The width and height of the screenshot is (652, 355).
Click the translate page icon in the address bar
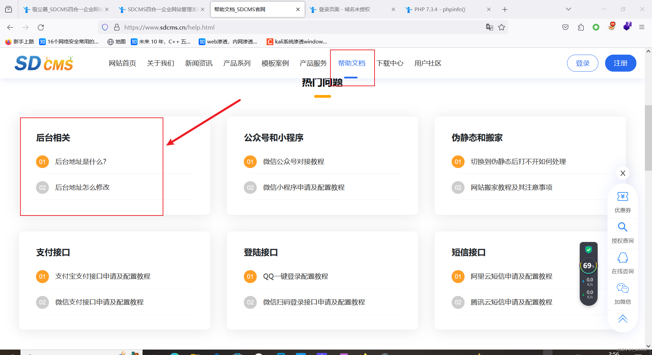pyautogui.click(x=489, y=27)
